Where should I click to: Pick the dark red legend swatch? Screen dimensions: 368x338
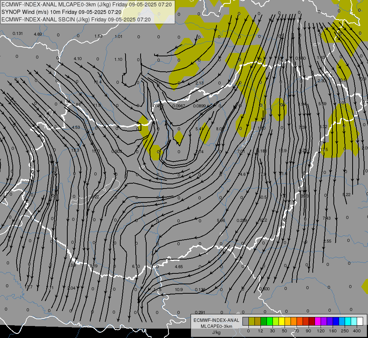[312, 321]
